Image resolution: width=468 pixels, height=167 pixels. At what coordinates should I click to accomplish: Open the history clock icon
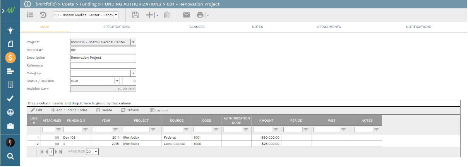pos(43,15)
